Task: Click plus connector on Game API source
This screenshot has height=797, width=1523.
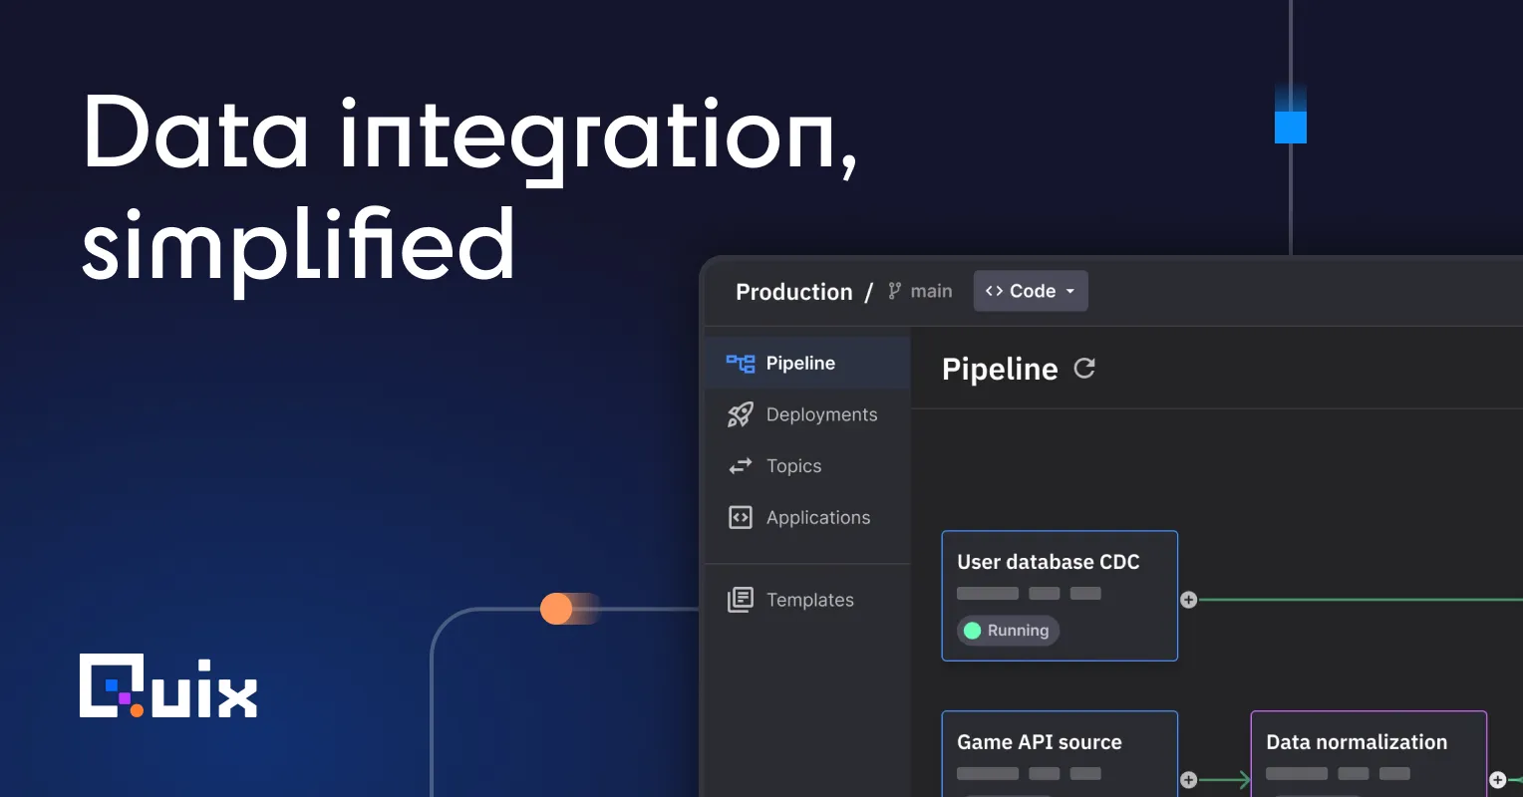Action: tap(1188, 780)
